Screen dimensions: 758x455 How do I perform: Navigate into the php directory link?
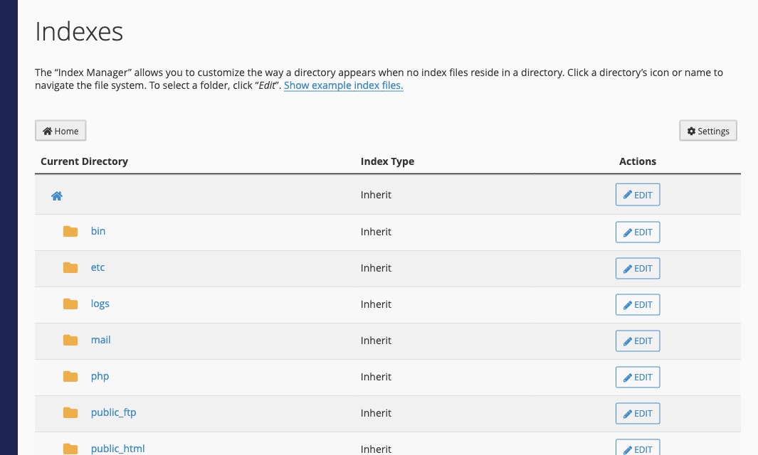100,376
